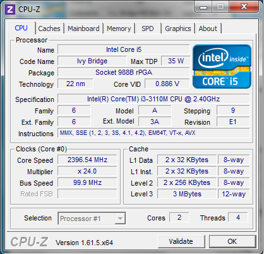
Task: Click the Instructions field MMX, SSE list
Action: click(153, 133)
